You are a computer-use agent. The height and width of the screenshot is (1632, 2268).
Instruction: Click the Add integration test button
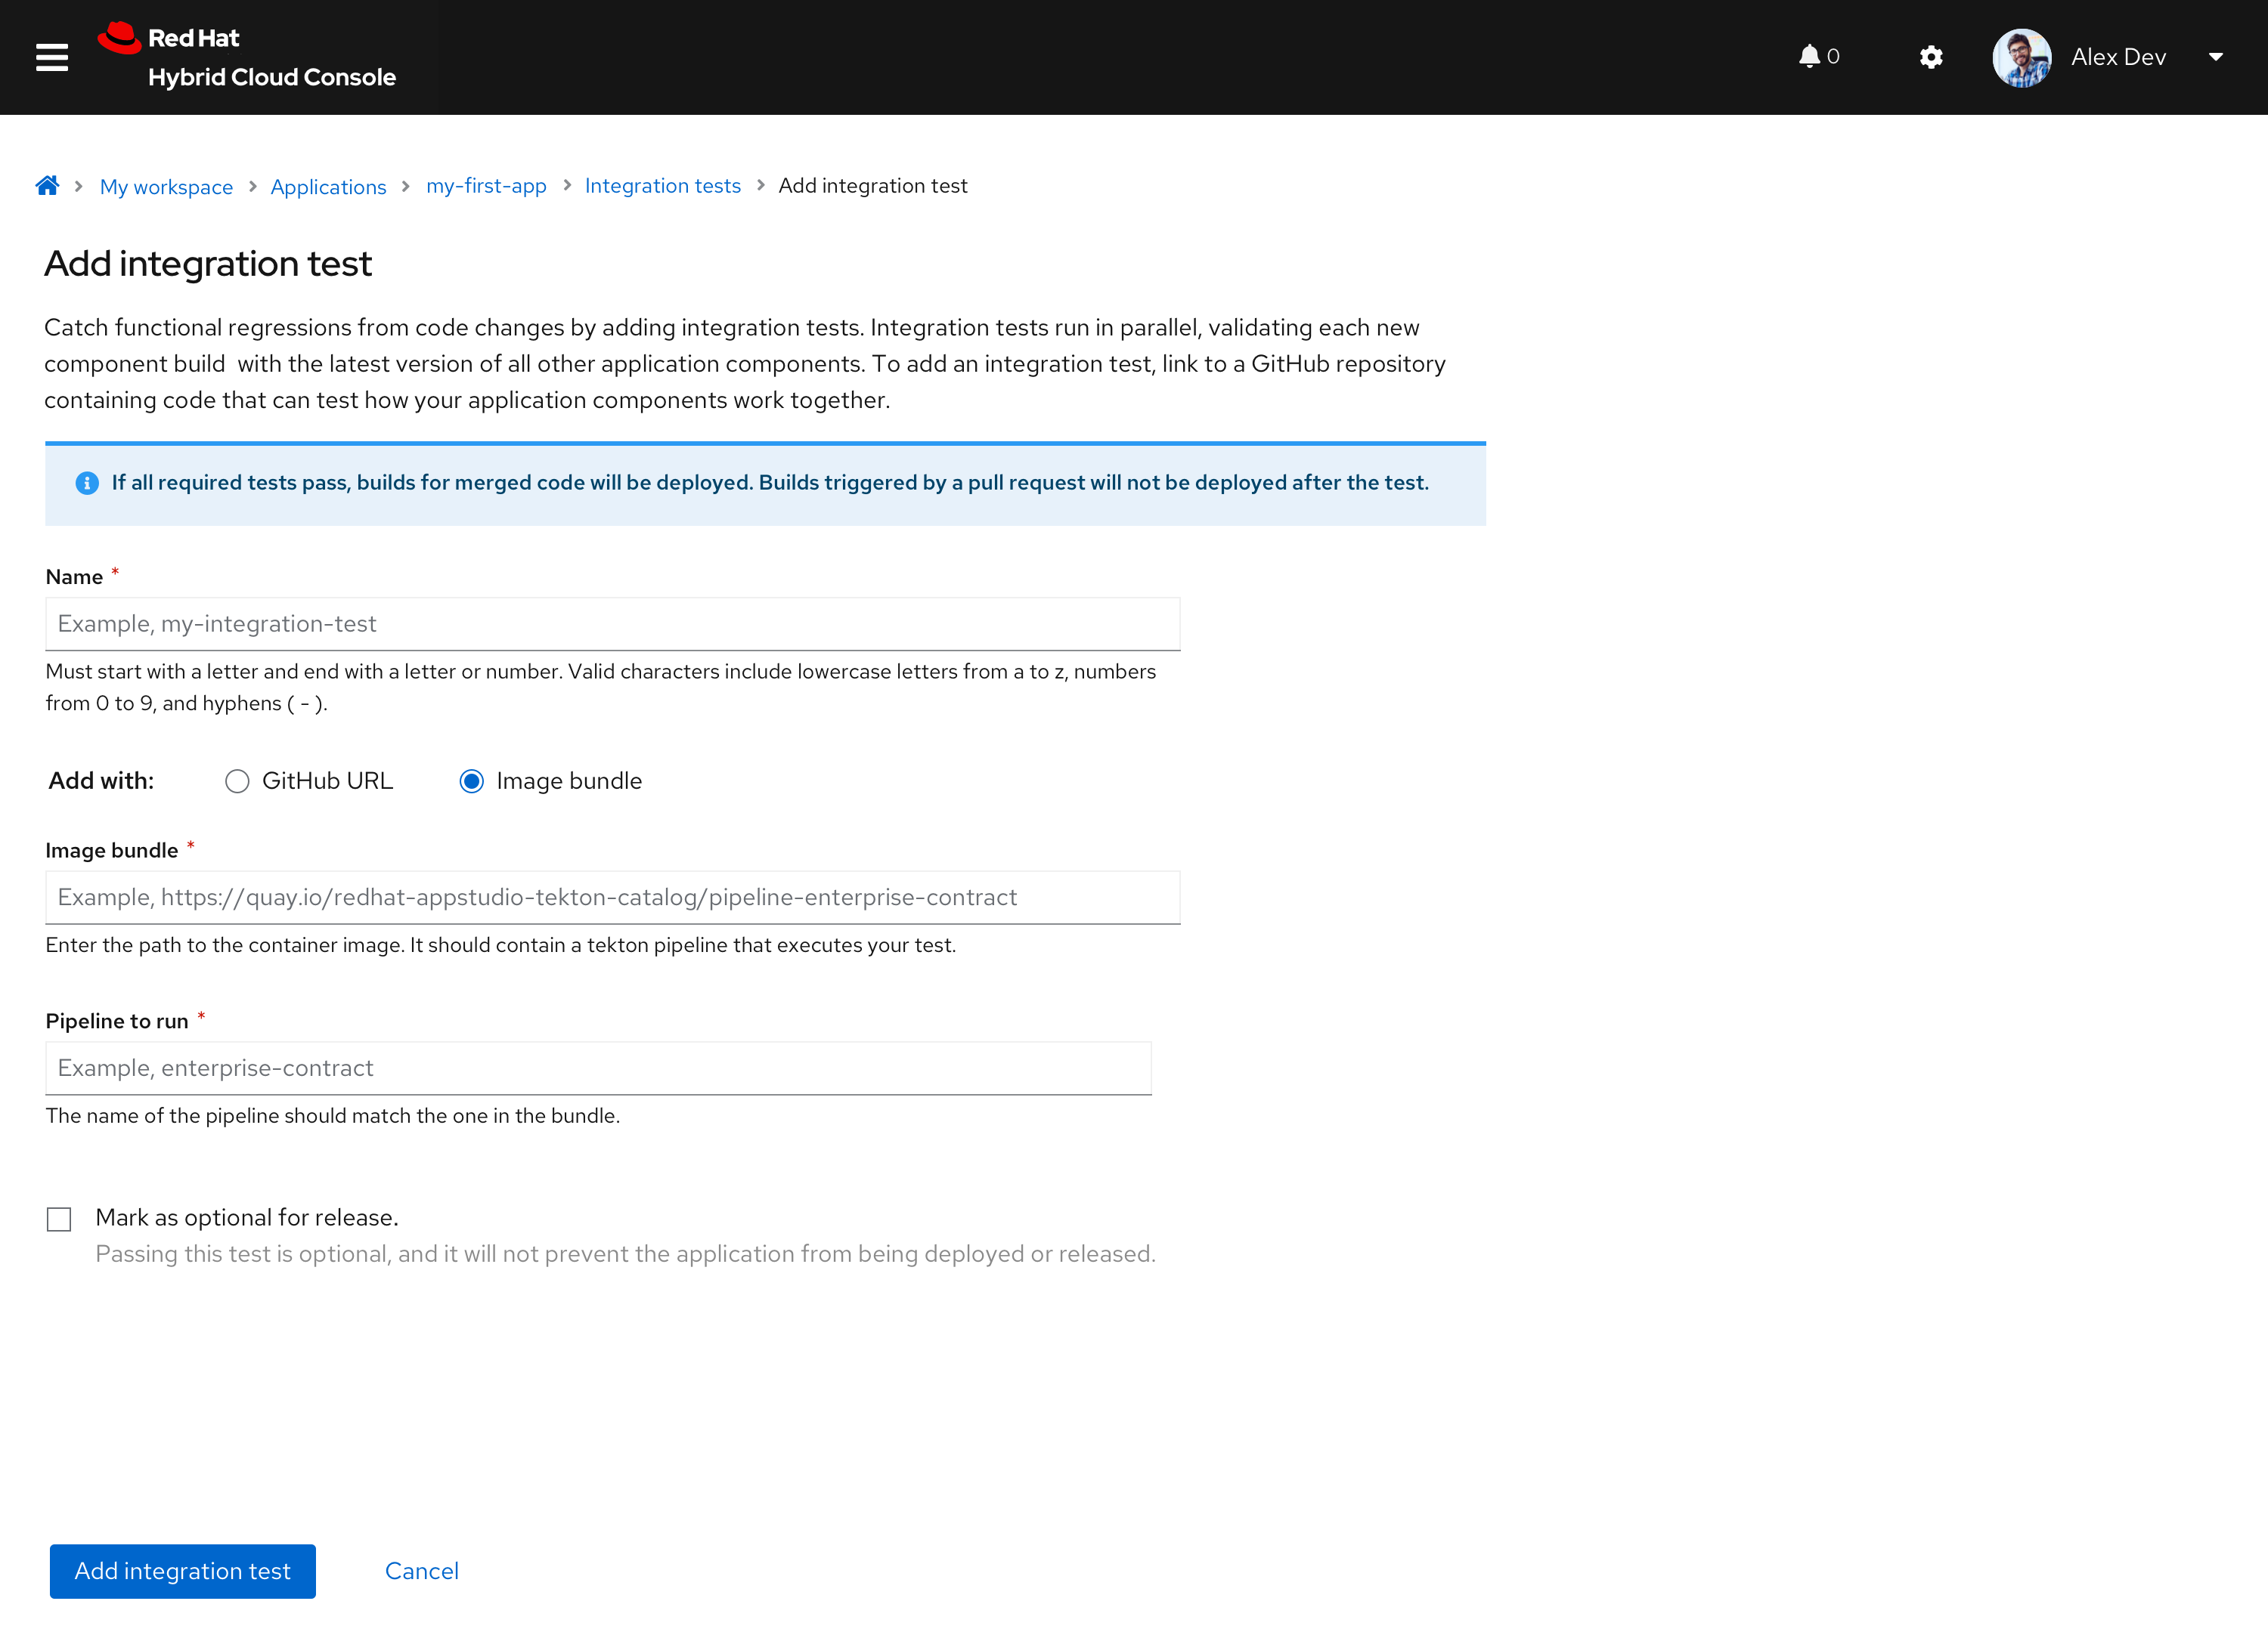pyautogui.click(x=182, y=1571)
